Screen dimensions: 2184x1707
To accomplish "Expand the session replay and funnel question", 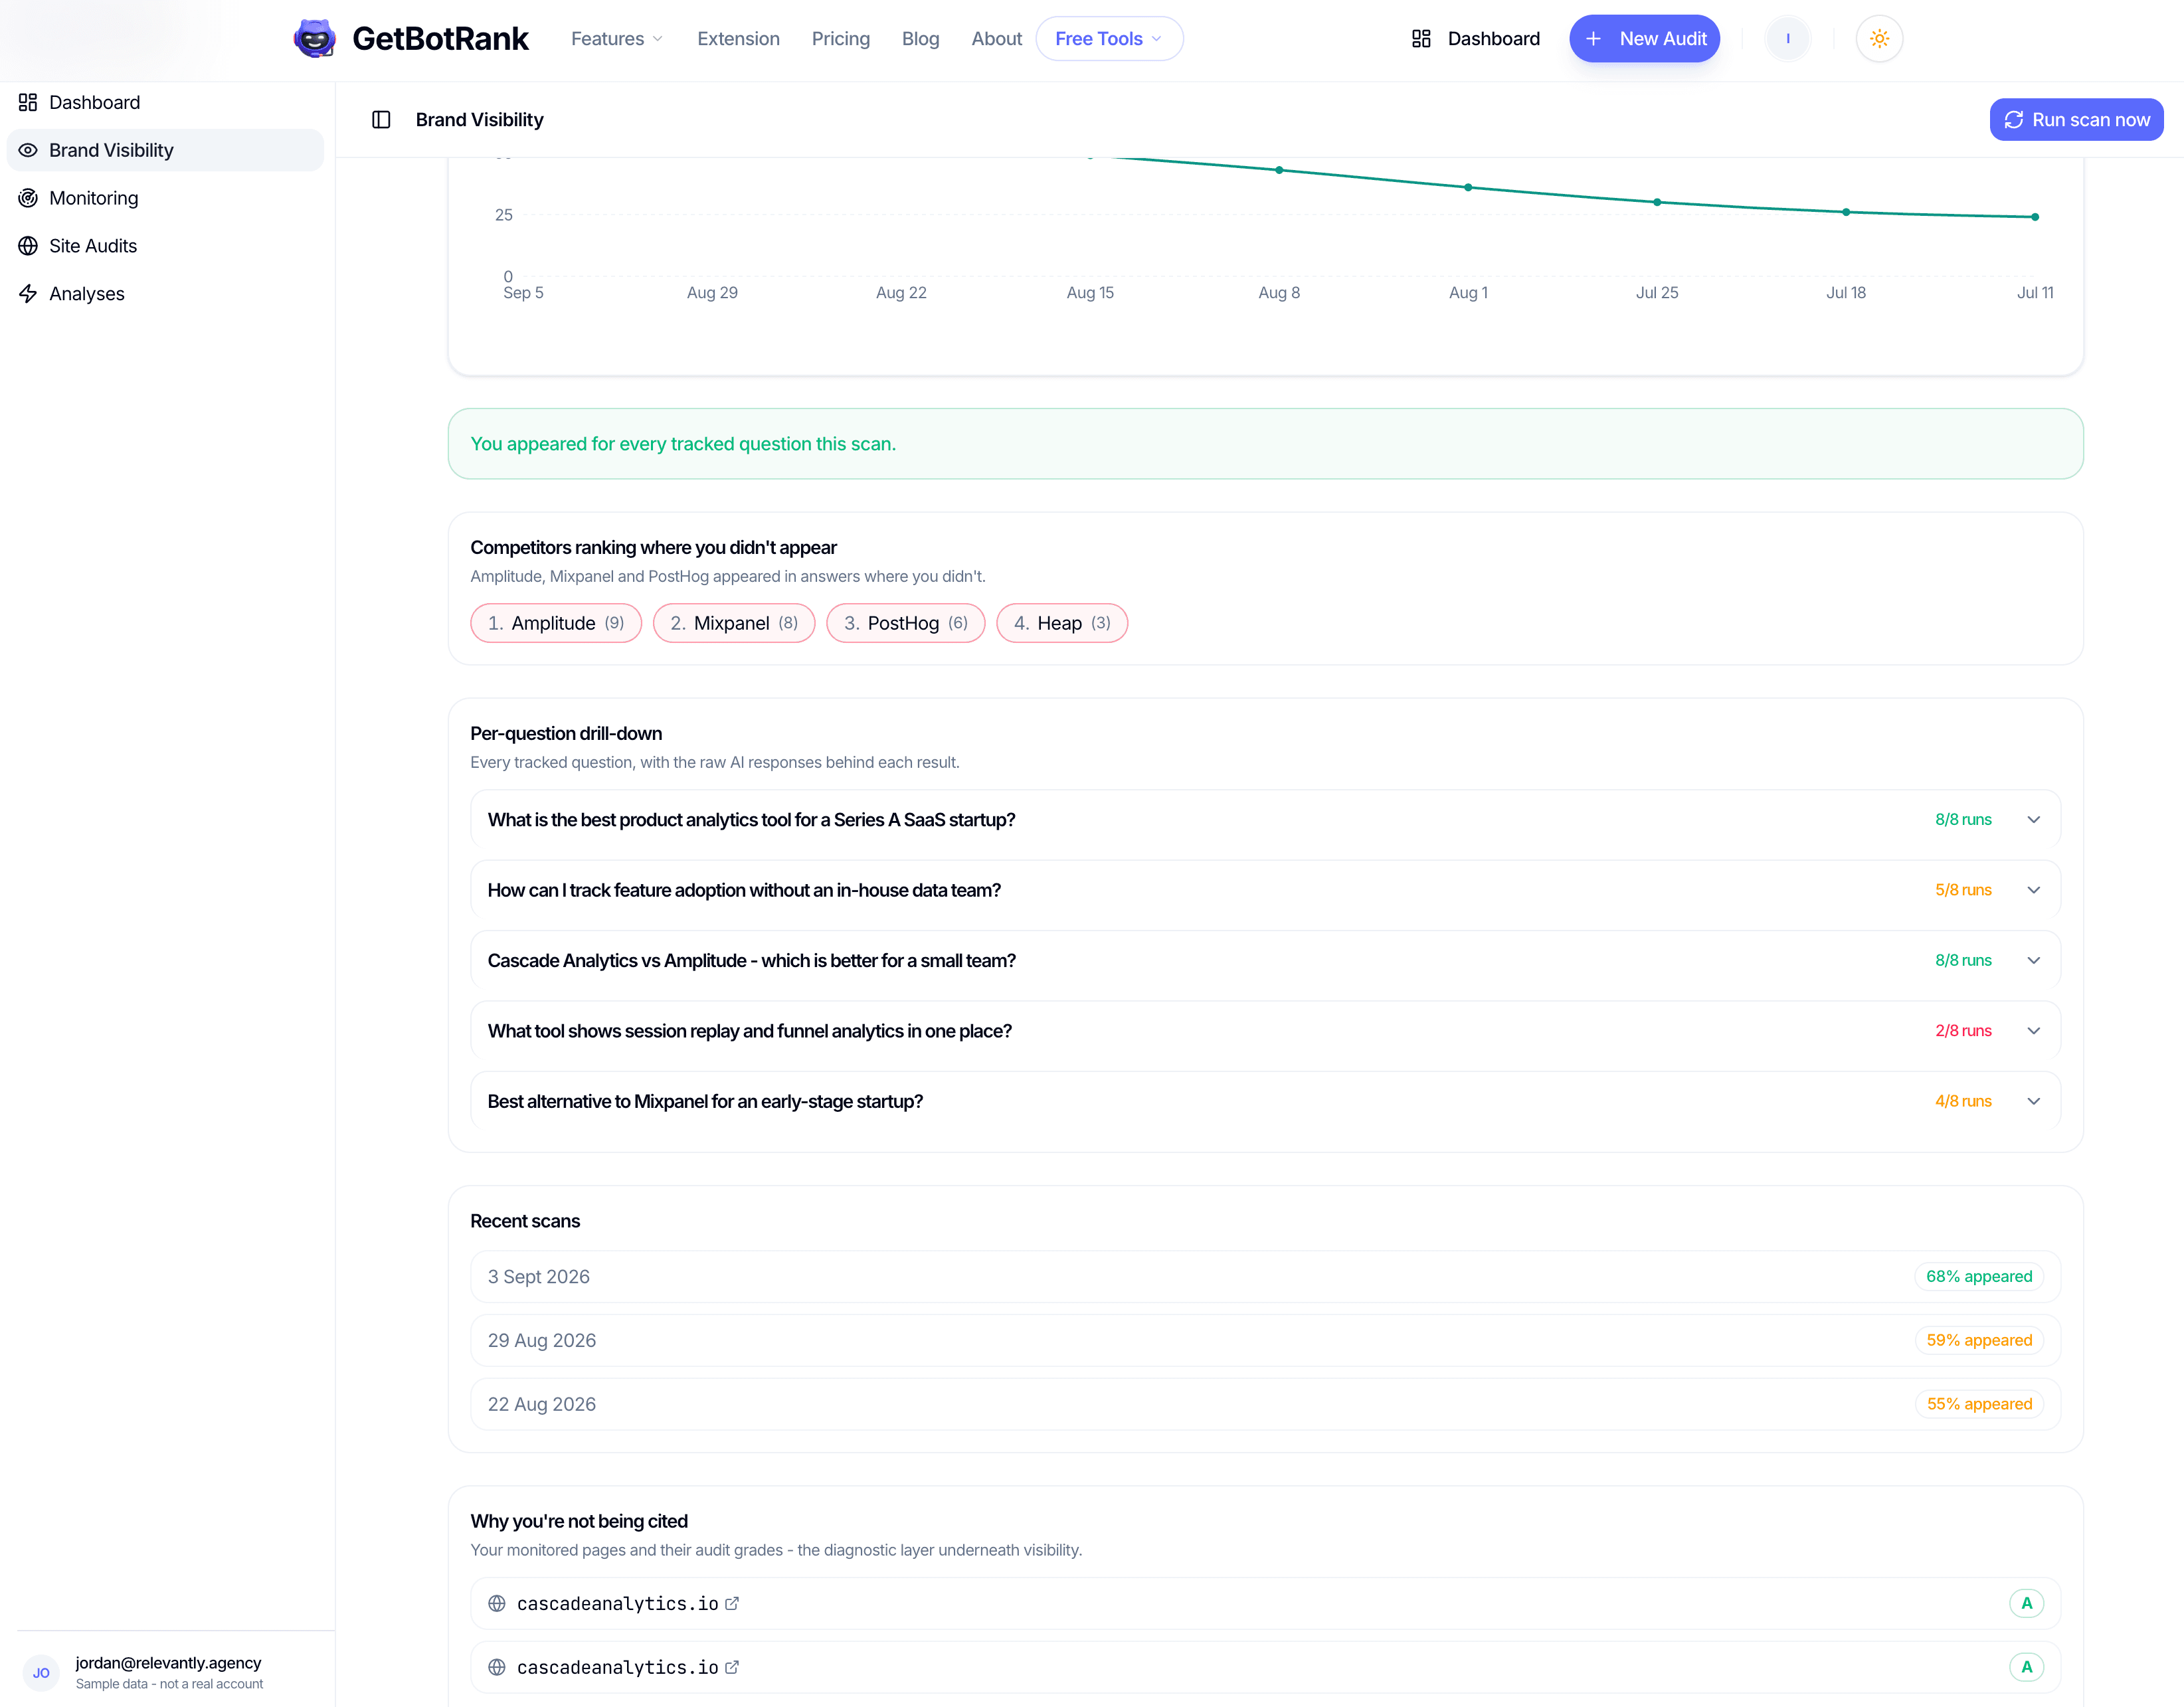I will (1265, 1031).
